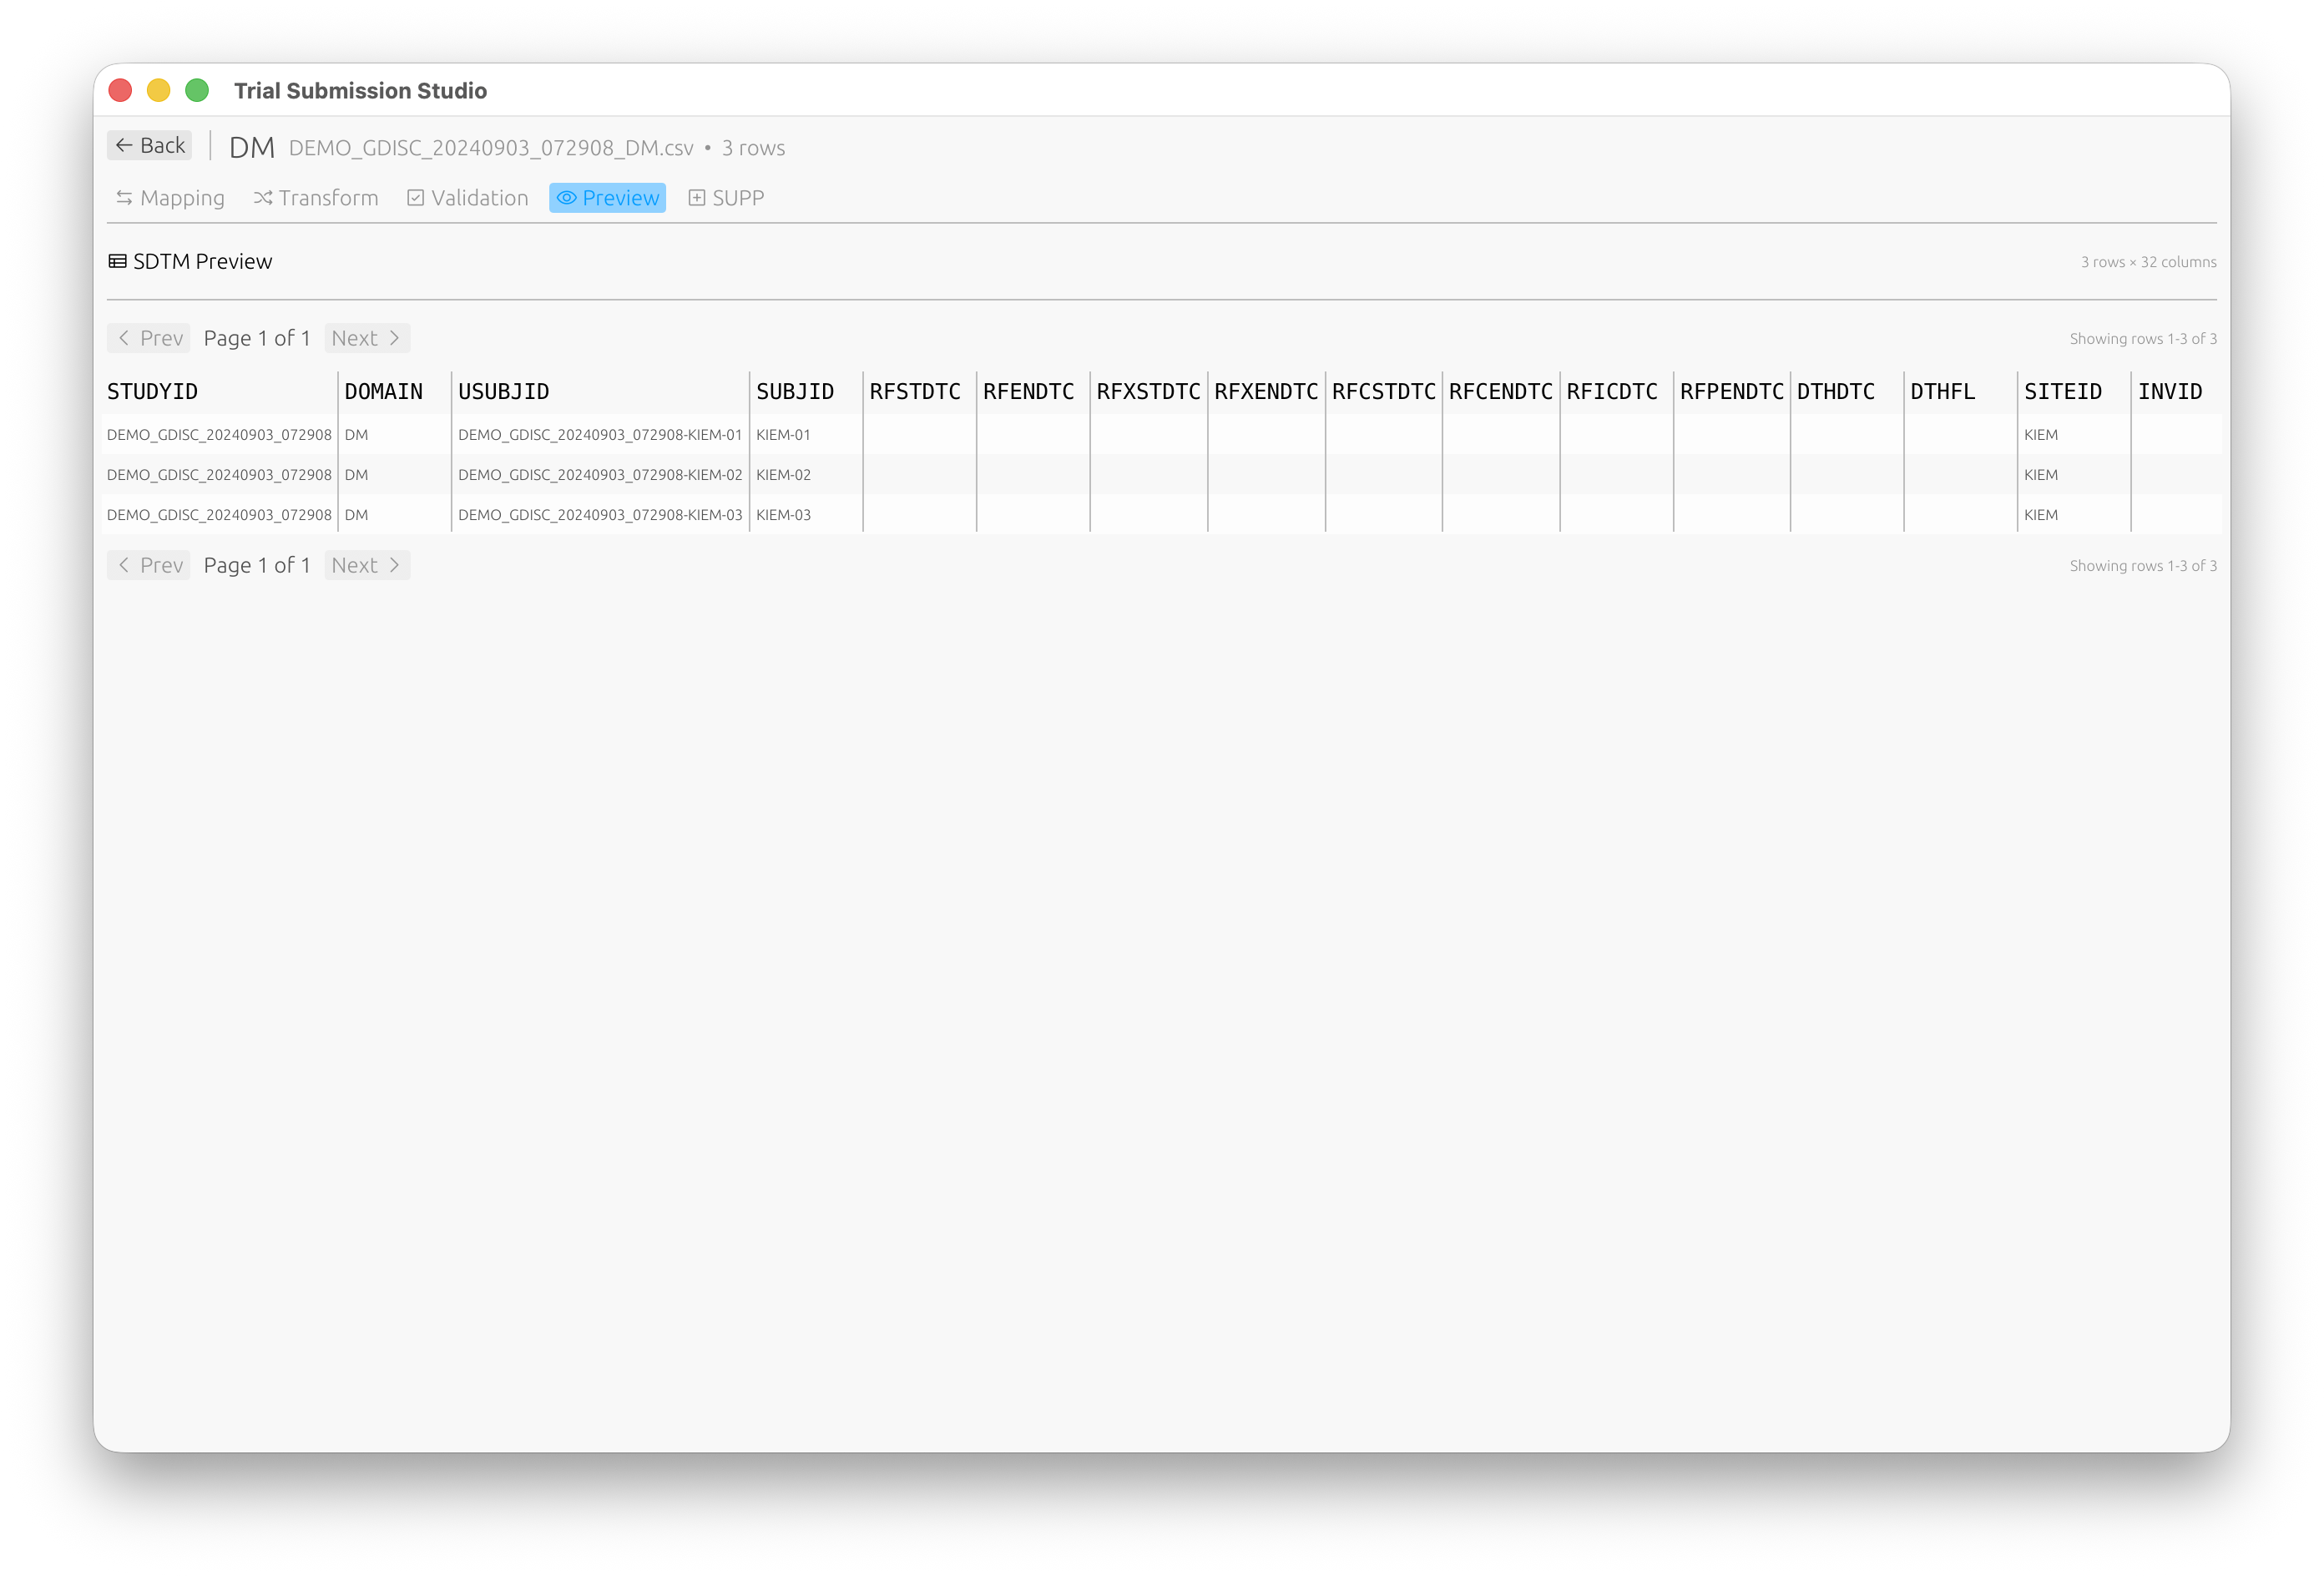Image resolution: width=2324 pixels, height=1576 pixels.
Task: Click the top Next page button
Action: coord(366,338)
